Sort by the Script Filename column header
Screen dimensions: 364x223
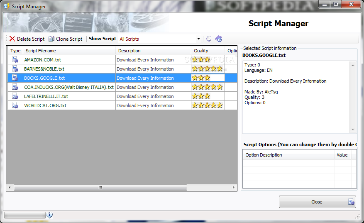click(69, 51)
